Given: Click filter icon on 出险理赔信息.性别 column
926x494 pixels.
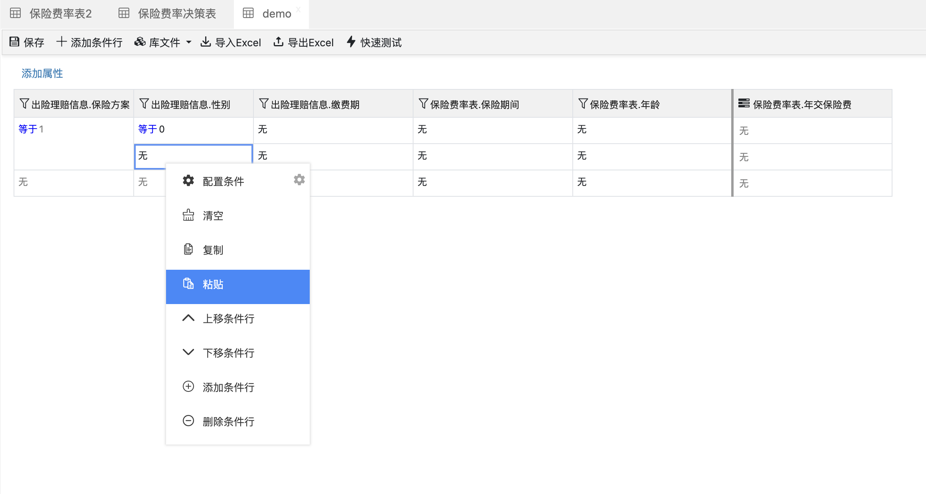Looking at the screenshot, I should coord(144,104).
